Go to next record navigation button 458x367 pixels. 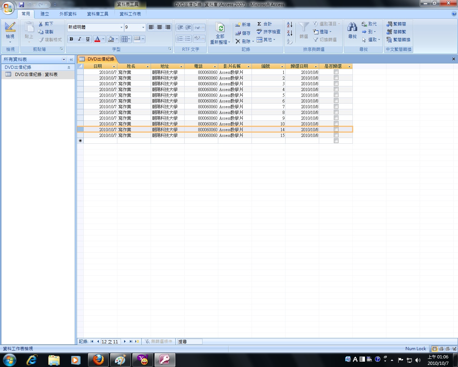pyautogui.click(x=125, y=342)
